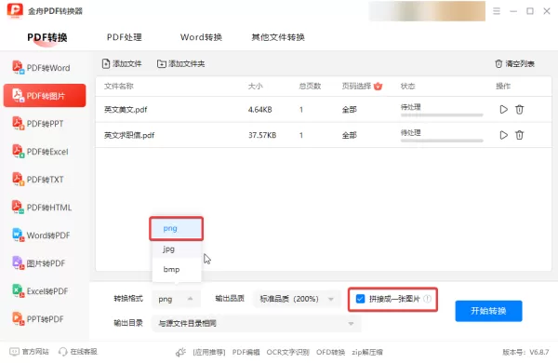
Task: Choose png from format list
Action: click(x=176, y=228)
